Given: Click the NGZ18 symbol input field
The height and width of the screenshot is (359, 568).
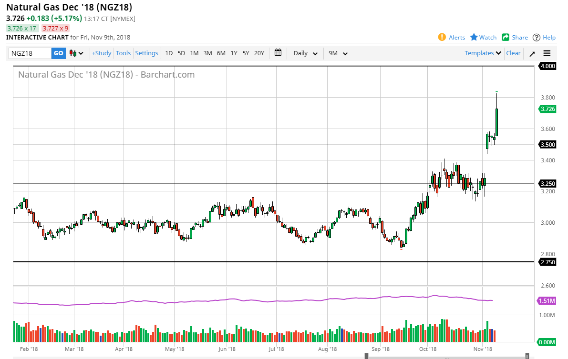Looking at the screenshot, I should 29,53.
